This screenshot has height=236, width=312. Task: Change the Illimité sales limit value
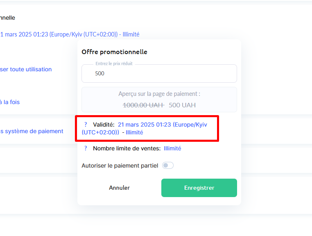pyautogui.click(x=172, y=148)
